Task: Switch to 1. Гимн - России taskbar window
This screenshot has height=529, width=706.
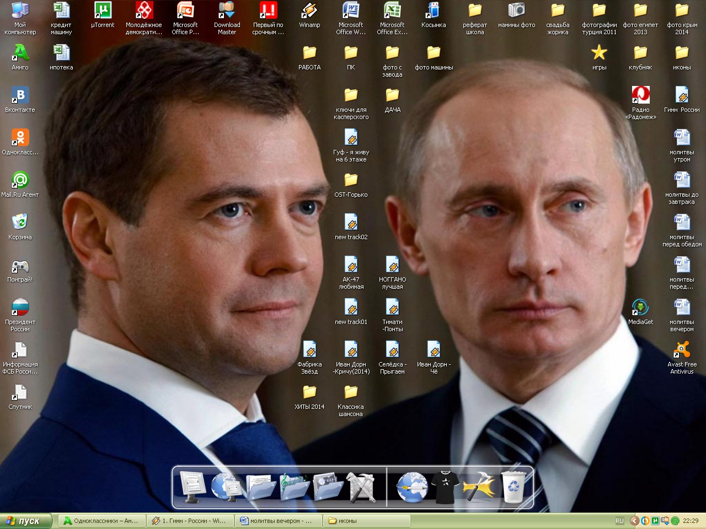Action: coord(190,521)
